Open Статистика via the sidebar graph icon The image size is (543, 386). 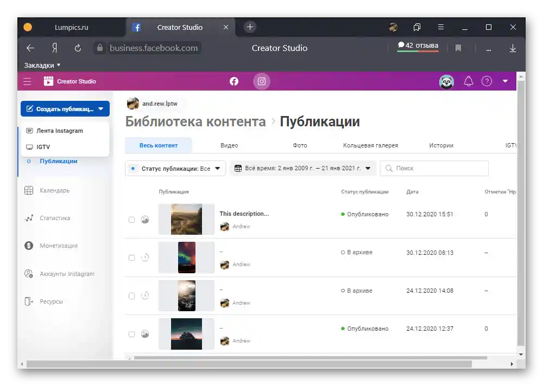click(x=28, y=218)
